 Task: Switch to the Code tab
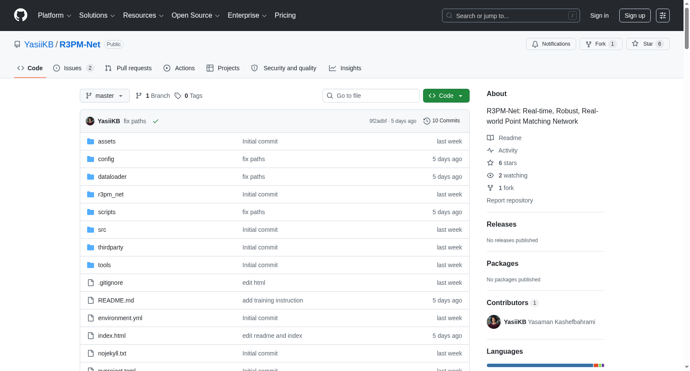point(30,68)
